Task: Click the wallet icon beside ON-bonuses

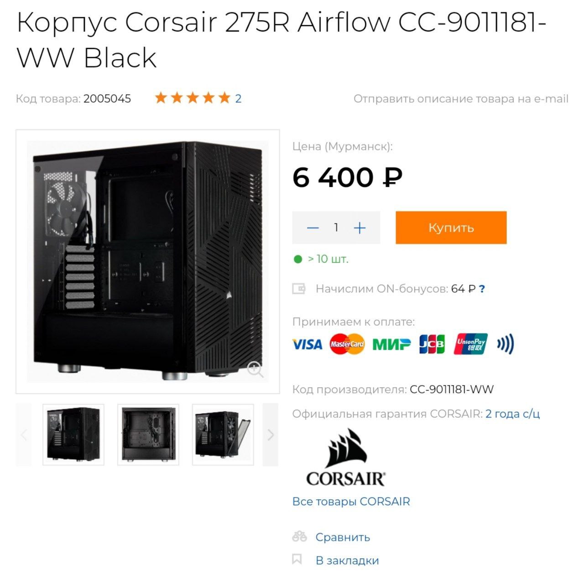Action: [298, 289]
